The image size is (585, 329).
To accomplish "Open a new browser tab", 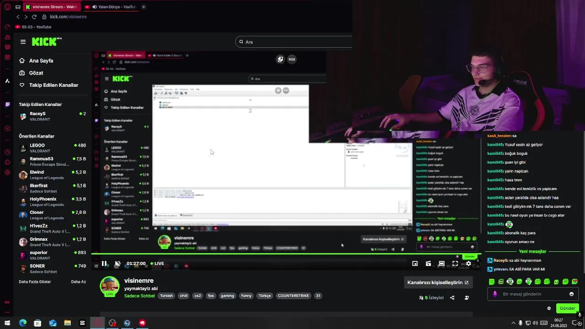I will (144, 7).
